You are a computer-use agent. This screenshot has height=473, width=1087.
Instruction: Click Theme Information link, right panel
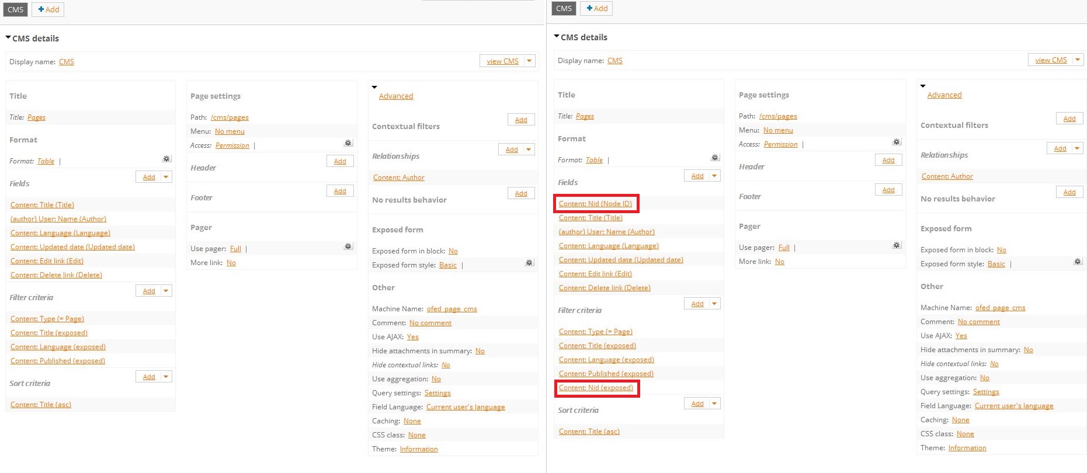967,448
